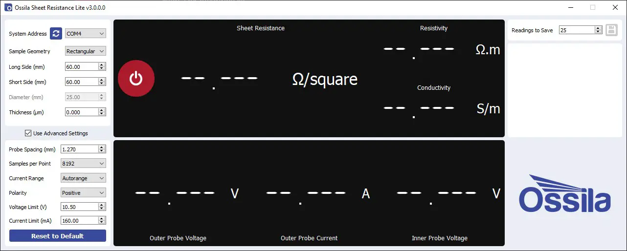Click the Ossila logo
Screen dimensions: 627x251
click(x=564, y=193)
